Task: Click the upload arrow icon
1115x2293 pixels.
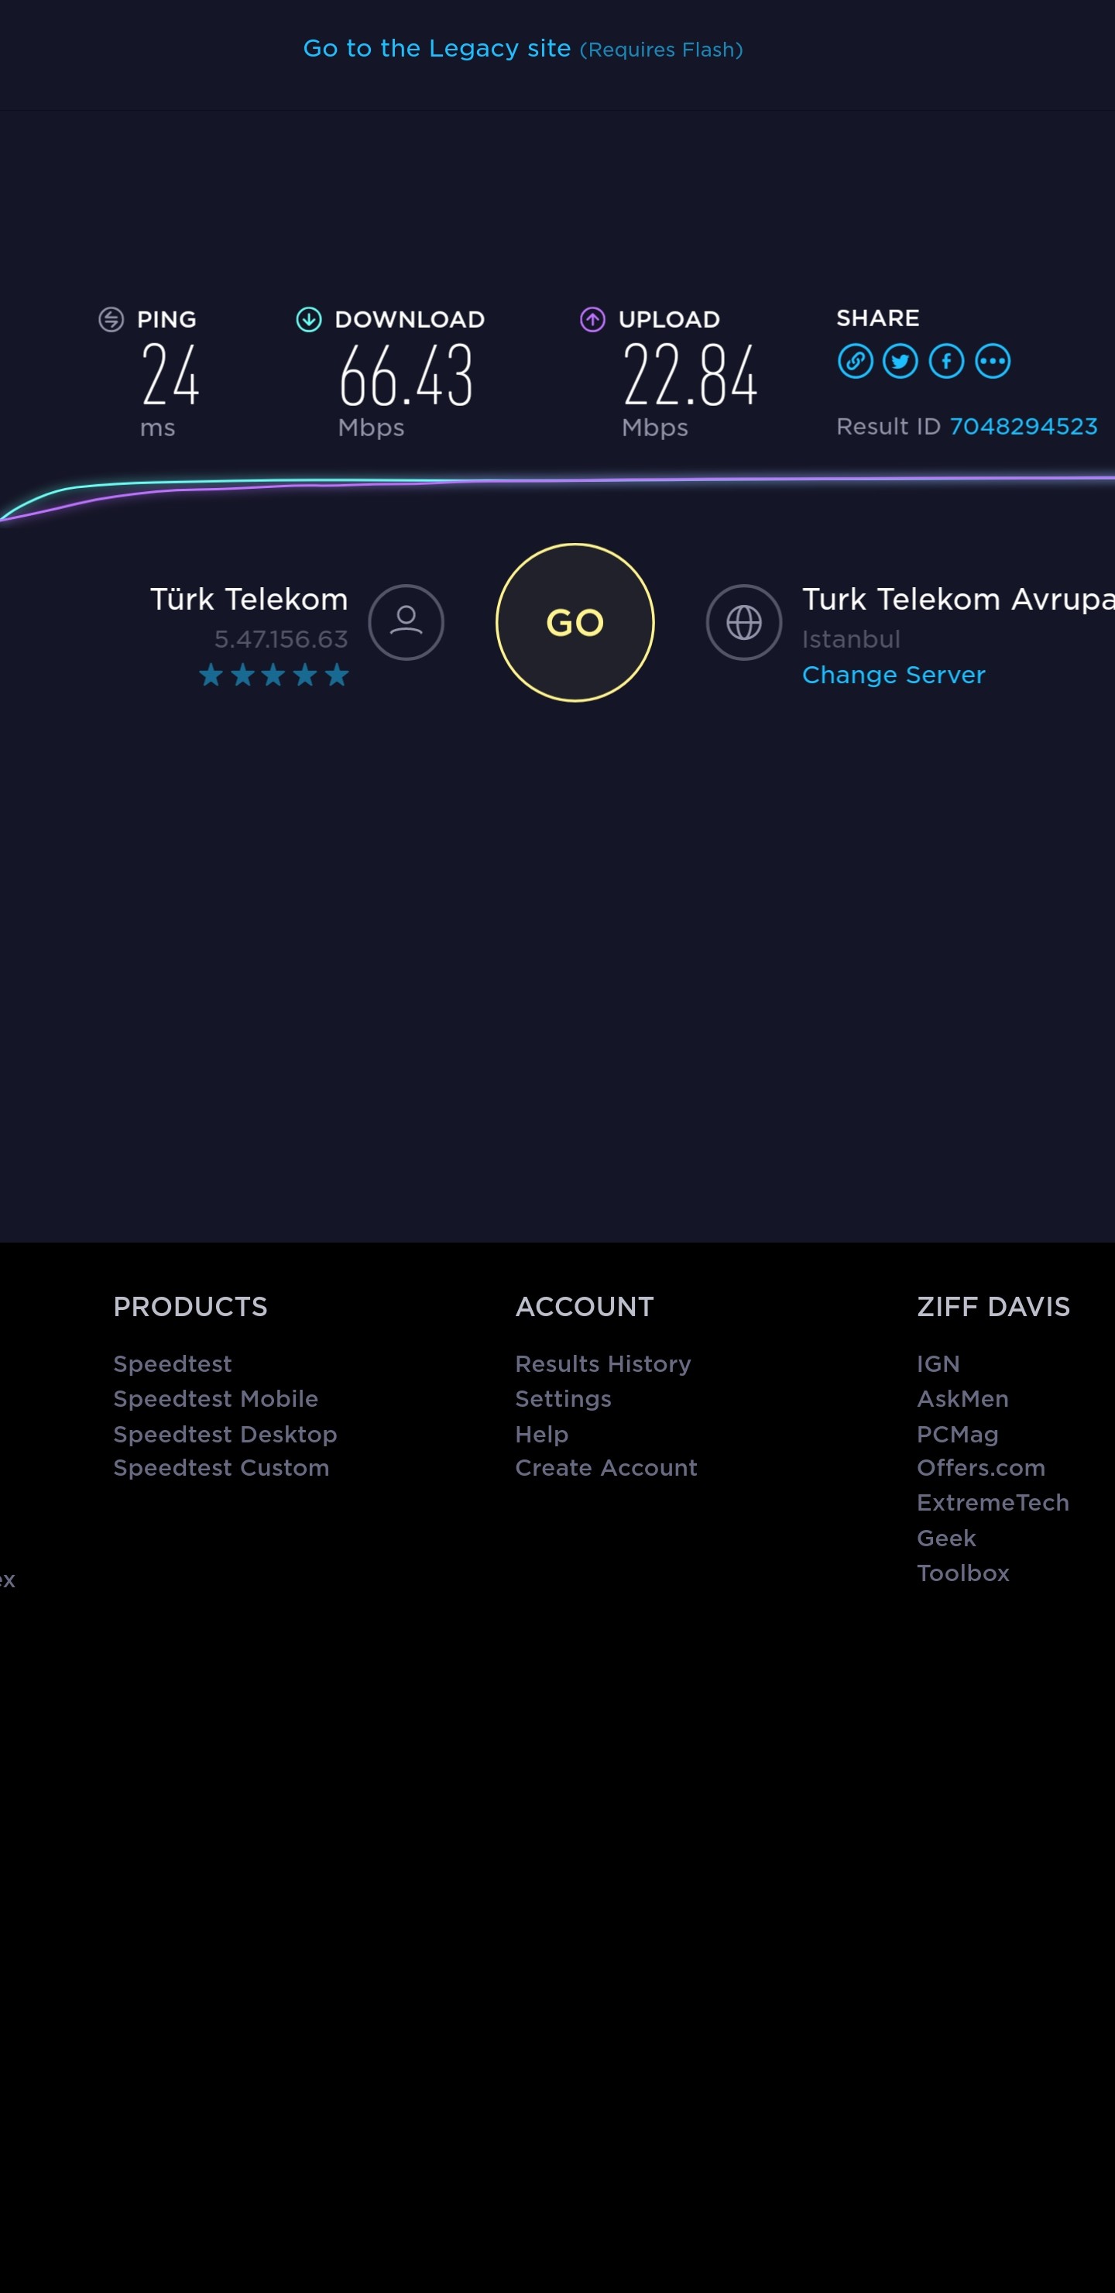Action: [x=592, y=320]
